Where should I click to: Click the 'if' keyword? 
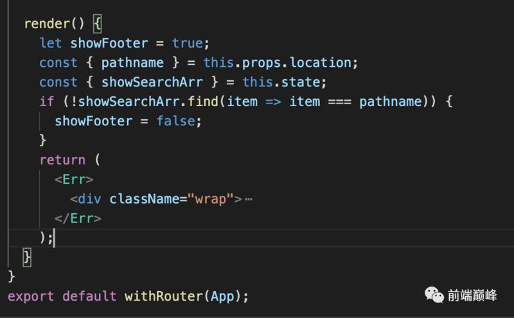(46, 102)
